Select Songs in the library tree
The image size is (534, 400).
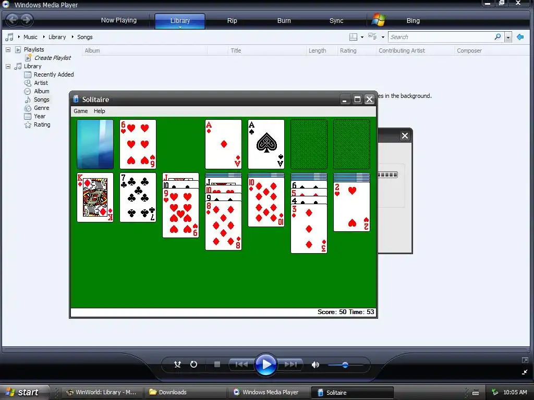(42, 99)
